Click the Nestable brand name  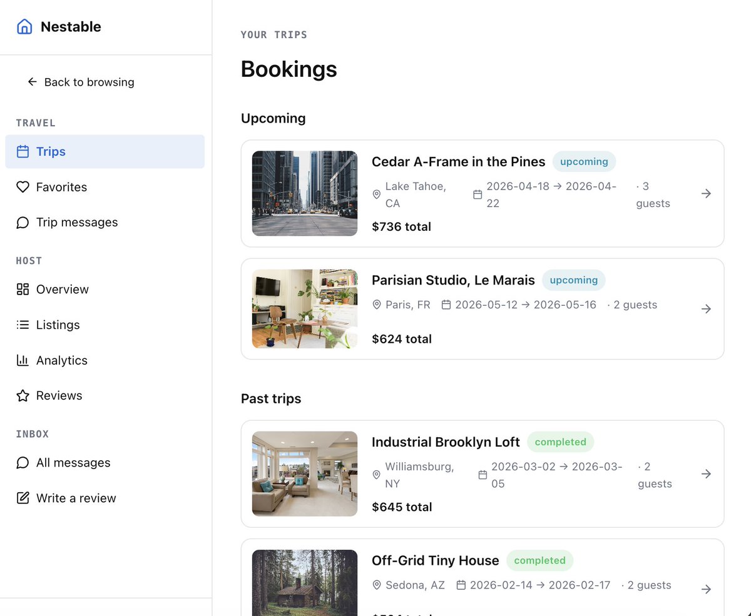[71, 27]
